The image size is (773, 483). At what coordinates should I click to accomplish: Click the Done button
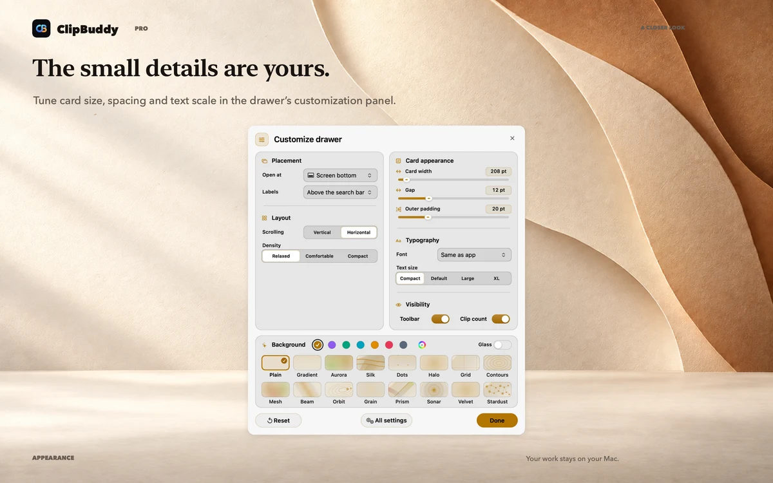point(497,421)
